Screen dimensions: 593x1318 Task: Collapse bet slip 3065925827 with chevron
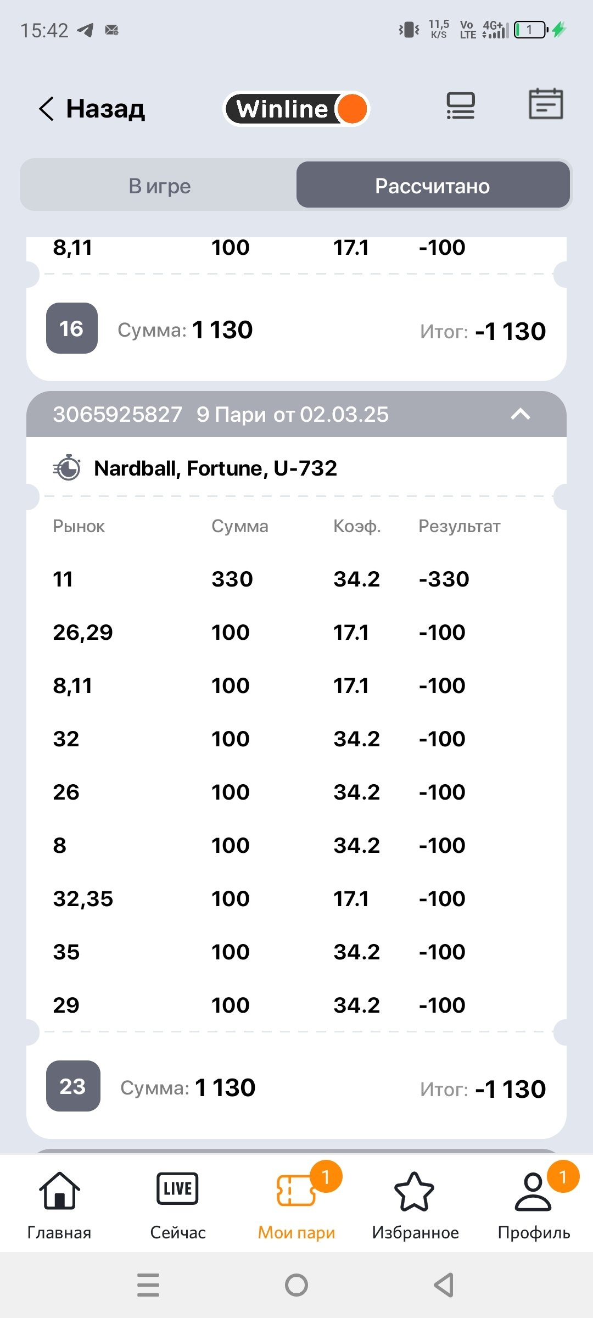(x=521, y=414)
